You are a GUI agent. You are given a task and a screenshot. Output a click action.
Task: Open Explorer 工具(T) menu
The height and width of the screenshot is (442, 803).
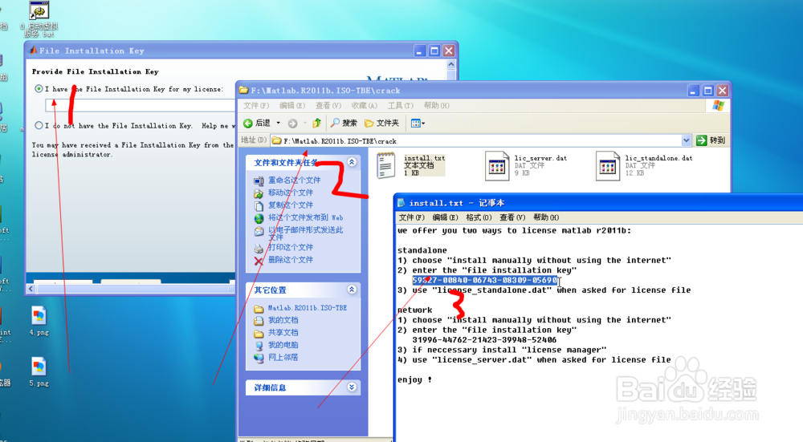401,105
